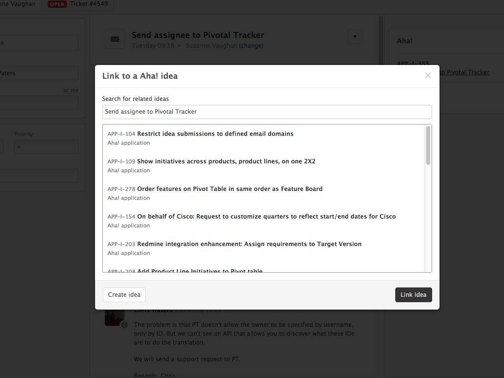Image resolution: width=504 pixels, height=378 pixels.
Task: Click the cc me link
Action: pos(71,91)
